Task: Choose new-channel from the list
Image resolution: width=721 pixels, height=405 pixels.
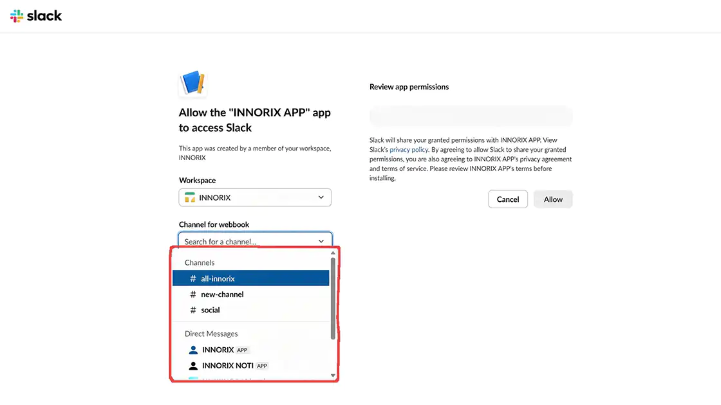Action: click(250, 294)
